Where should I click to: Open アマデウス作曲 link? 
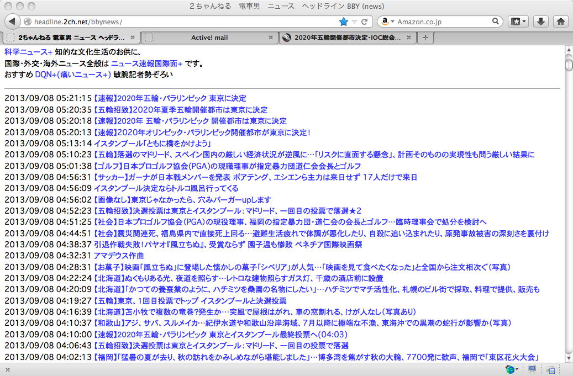[119, 256]
